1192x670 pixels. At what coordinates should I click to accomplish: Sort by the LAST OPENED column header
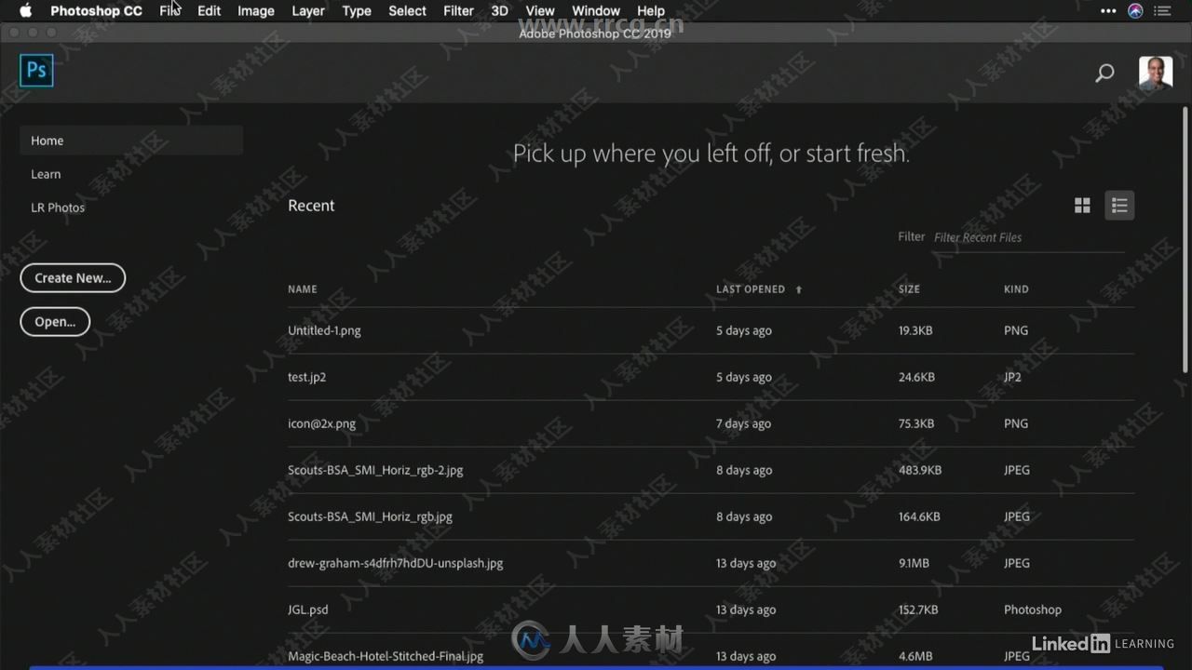pyautogui.click(x=751, y=289)
